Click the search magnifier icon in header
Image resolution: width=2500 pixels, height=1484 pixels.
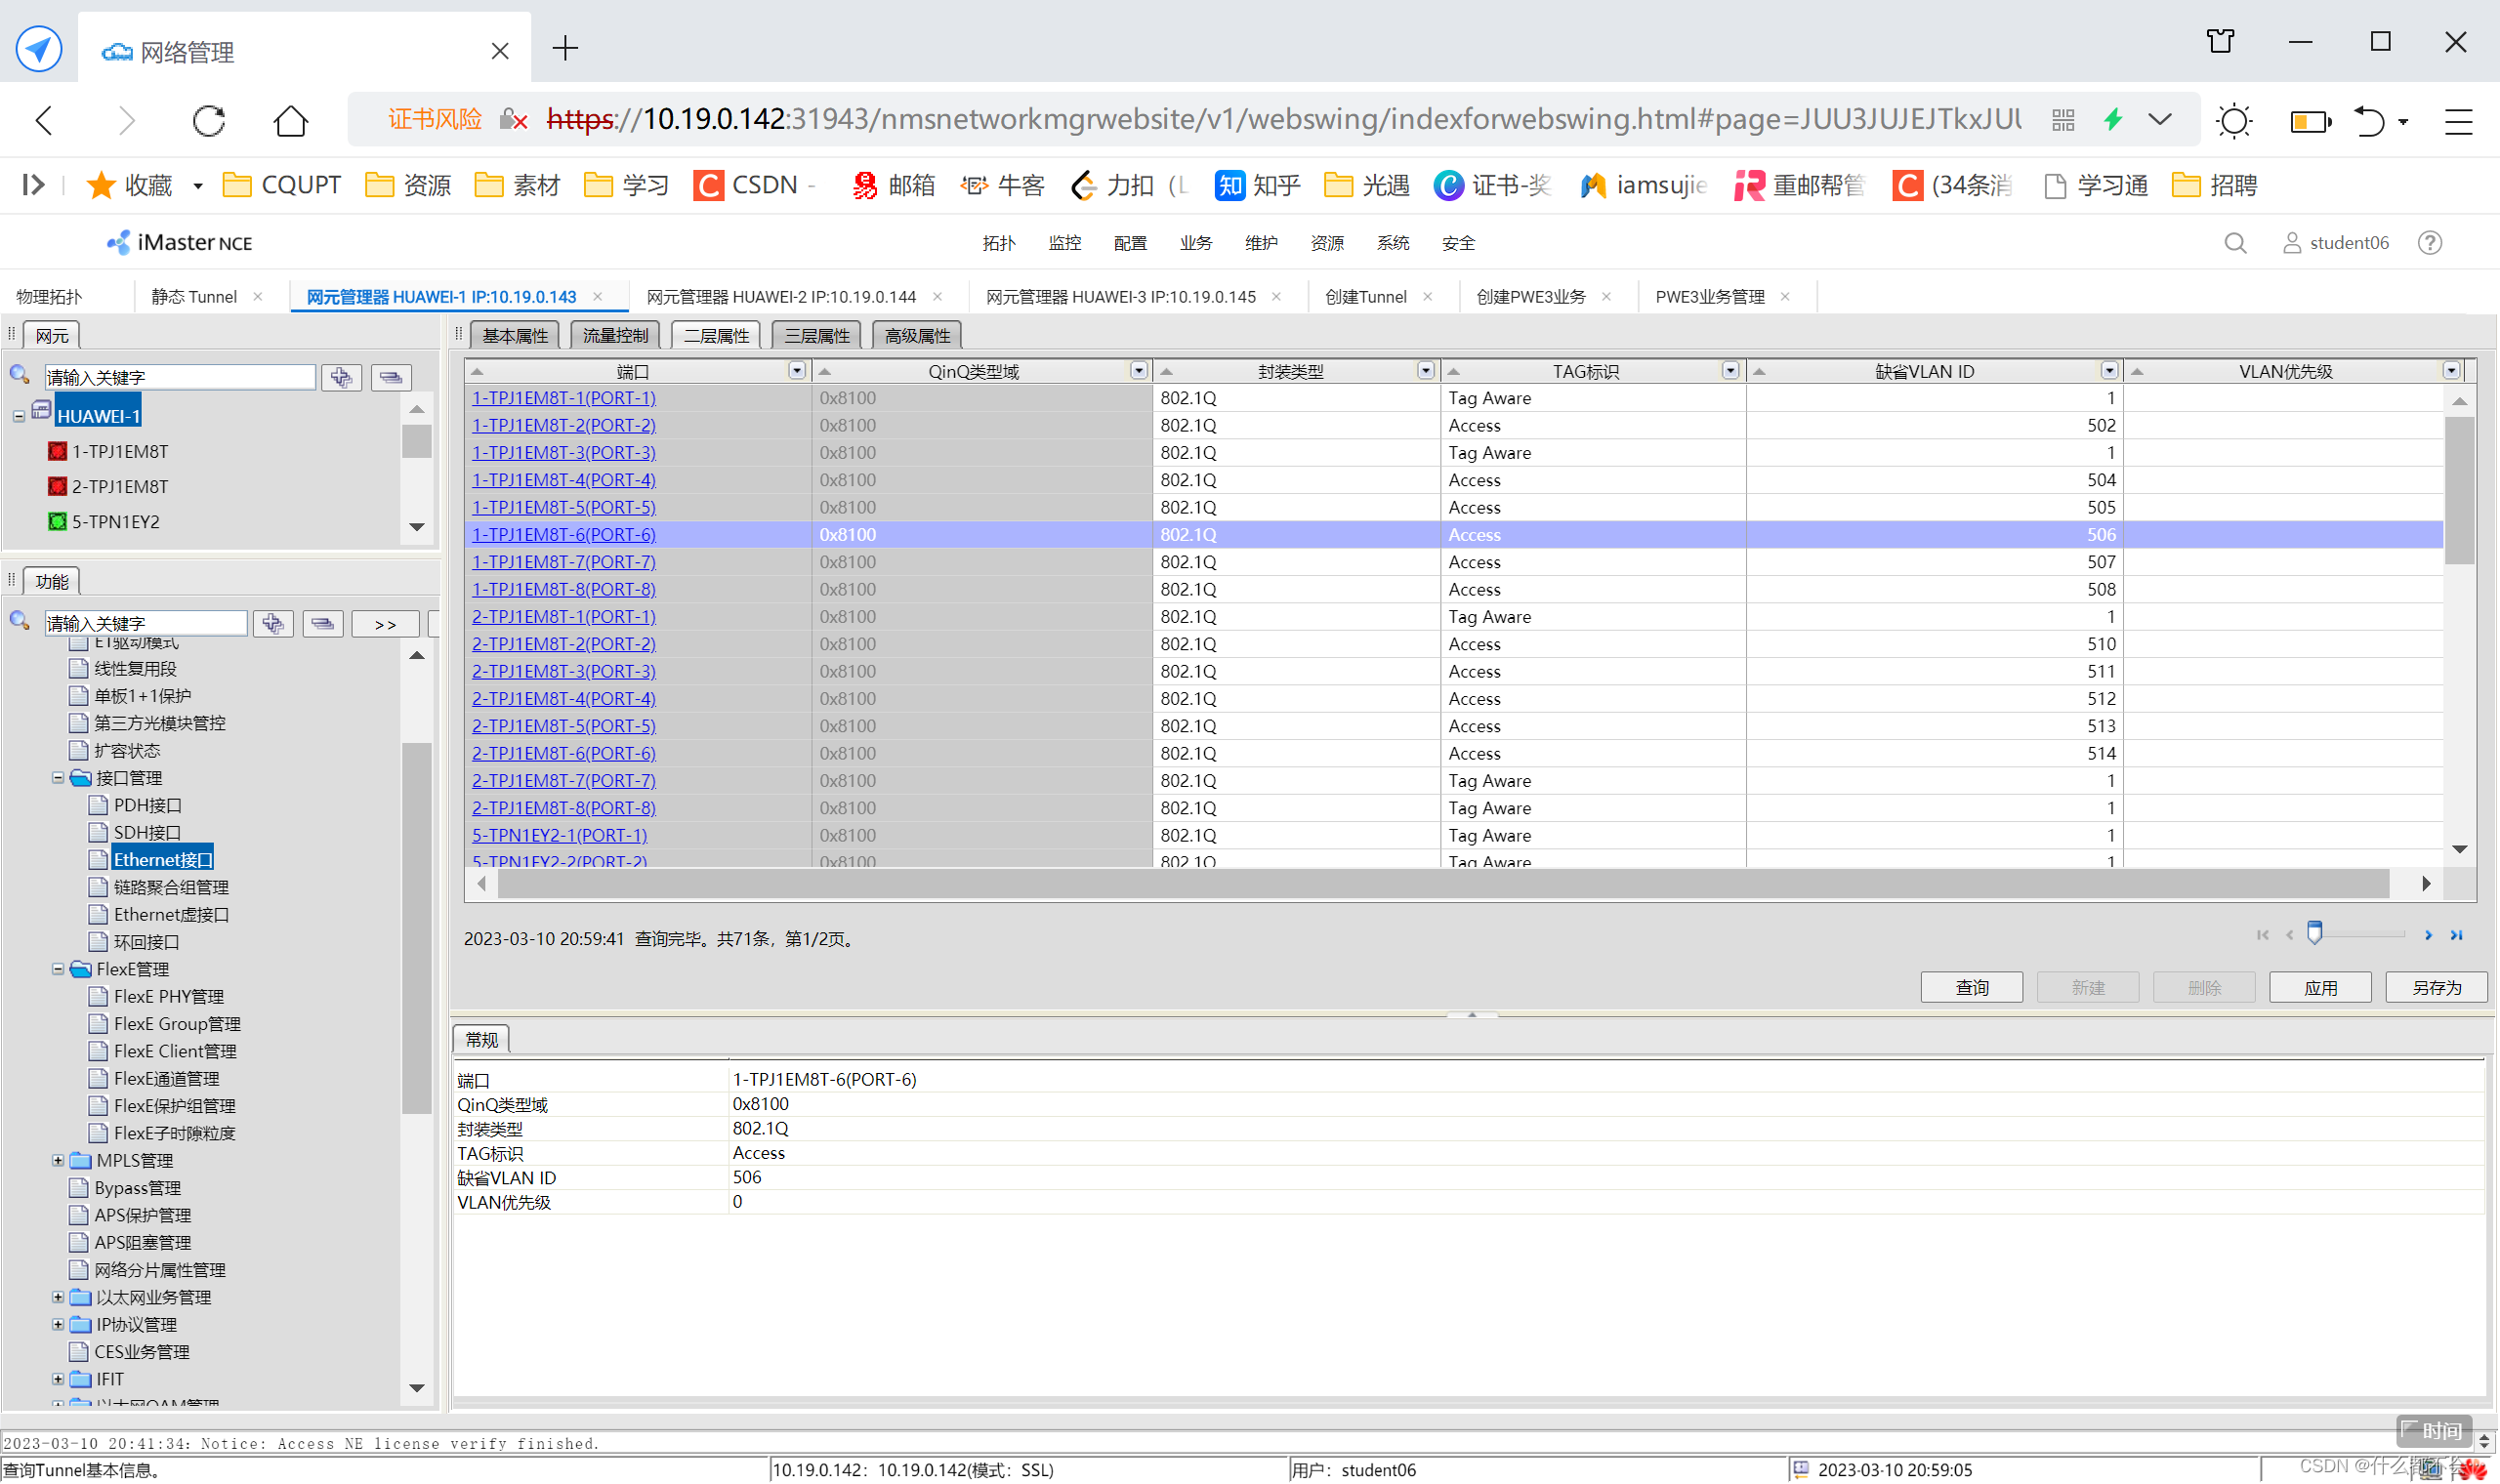point(2235,243)
